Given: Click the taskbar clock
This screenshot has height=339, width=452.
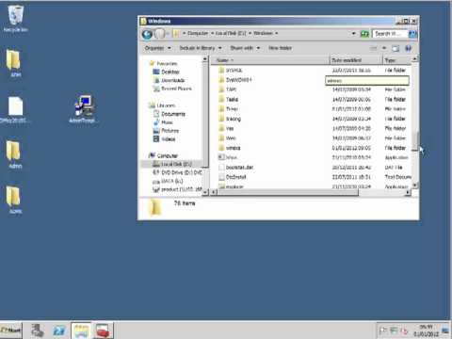Looking at the screenshot, I should pyautogui.click(x=426, y=331).
